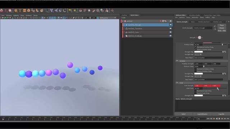
Task: Click the orange T text shelf icon
Action: click(20, 10)
